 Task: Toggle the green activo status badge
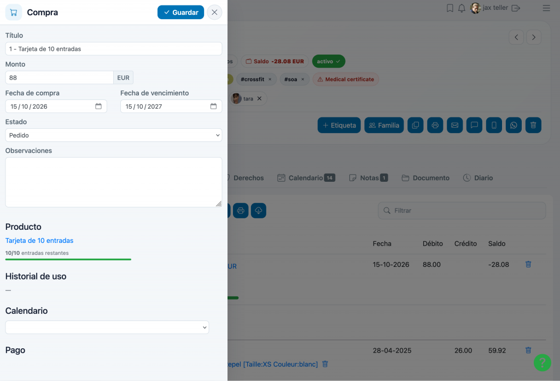coord(329,61)
